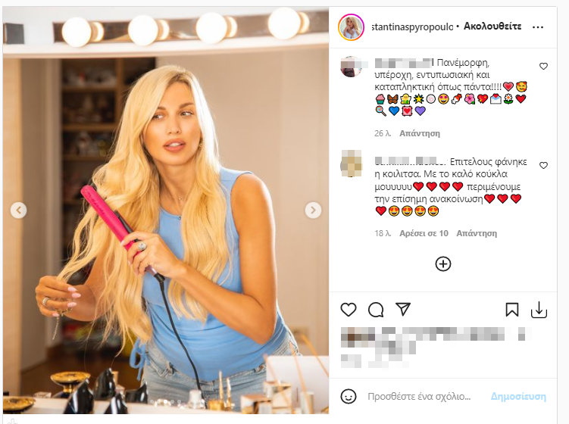The height and width of the screenshot is (424, 569).
Task: Load more comments with the plus circle
Action: pos(443,264)
